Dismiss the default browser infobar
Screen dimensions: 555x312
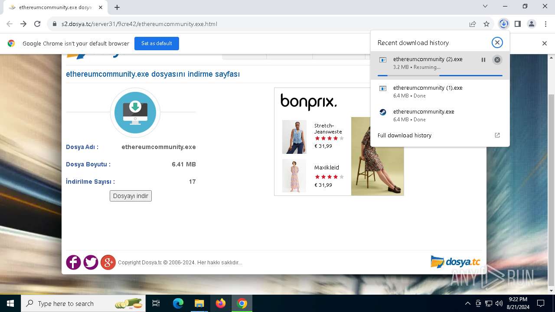(x=545, y=43)
